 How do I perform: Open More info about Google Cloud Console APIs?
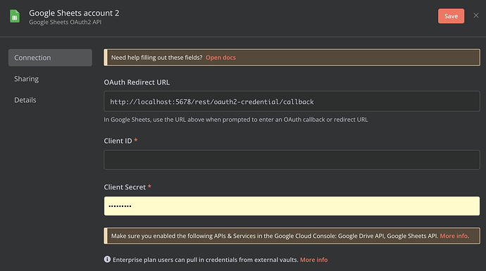pos(454,236)
